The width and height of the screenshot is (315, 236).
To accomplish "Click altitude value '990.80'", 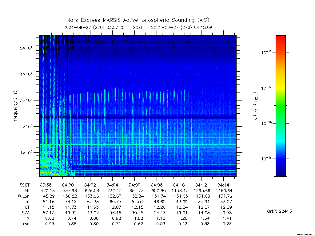I will pos(158,191).
